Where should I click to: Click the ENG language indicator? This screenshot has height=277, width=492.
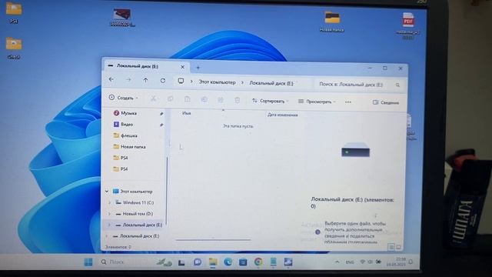pos(350,262)
